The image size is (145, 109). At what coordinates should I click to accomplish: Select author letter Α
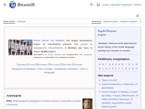(x=100, y=64)
